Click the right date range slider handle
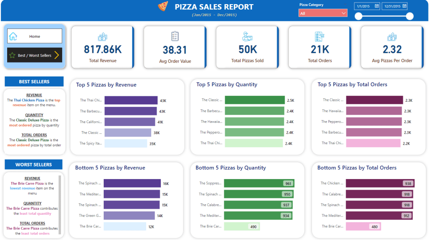 tap(410, 16)
